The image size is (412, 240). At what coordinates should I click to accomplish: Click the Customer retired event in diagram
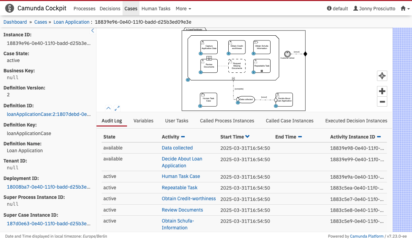tap(287, 54)
